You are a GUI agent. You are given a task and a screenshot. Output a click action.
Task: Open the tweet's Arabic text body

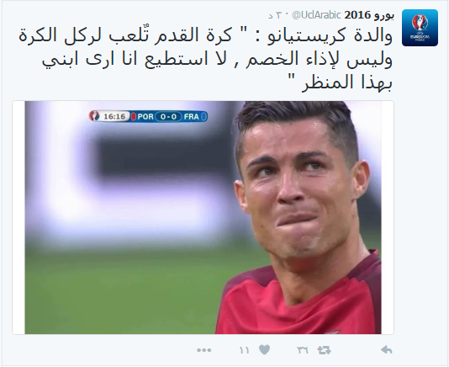click(205, 58)
